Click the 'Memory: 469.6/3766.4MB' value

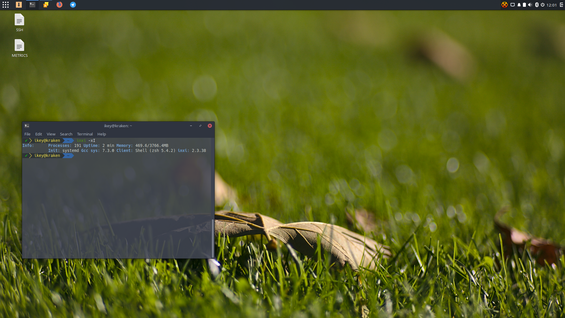(142, 145)
